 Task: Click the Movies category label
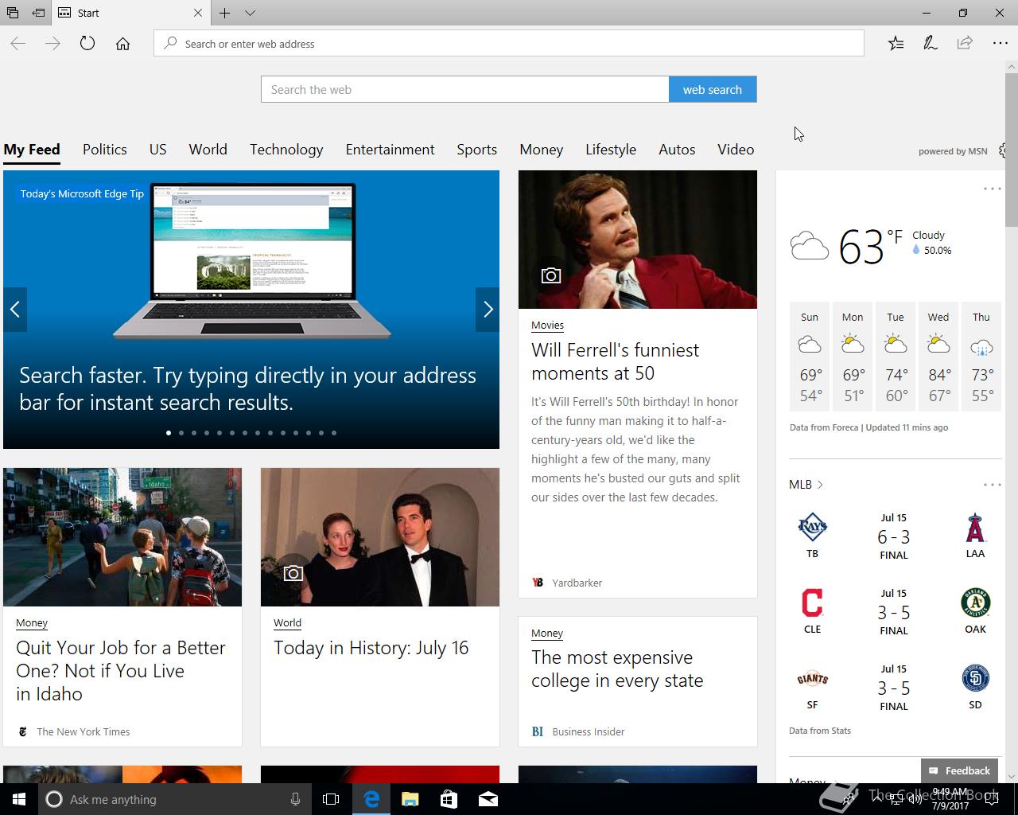547,325
